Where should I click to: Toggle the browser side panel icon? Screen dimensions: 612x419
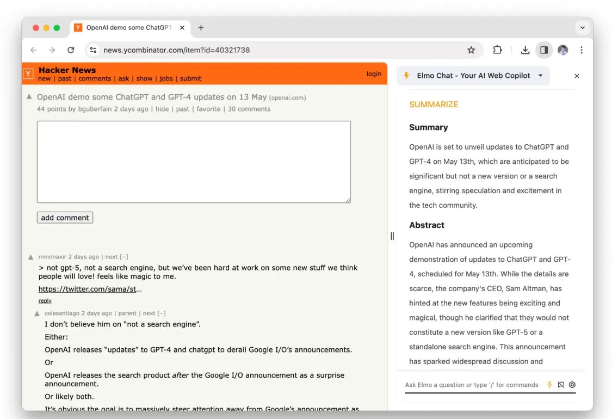[x=543, y=50]
